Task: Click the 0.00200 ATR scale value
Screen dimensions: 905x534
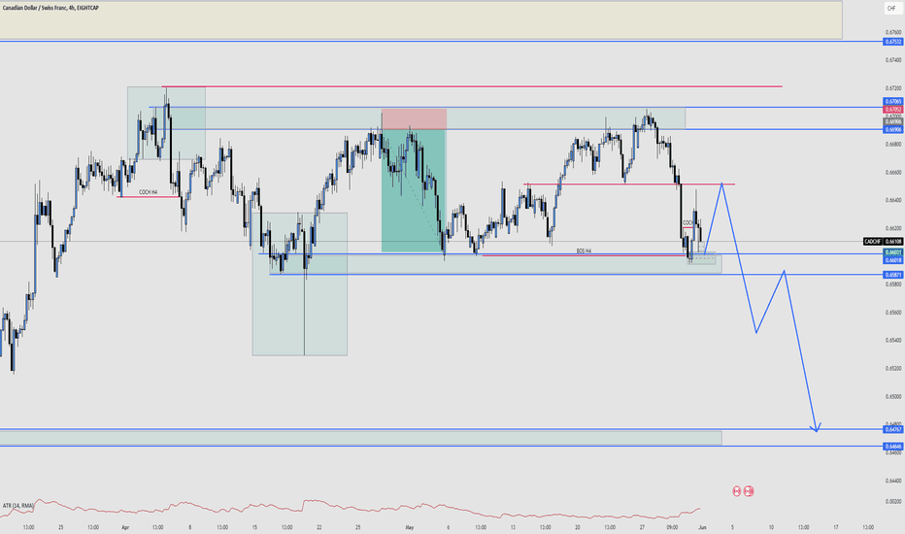Action: 893,502
